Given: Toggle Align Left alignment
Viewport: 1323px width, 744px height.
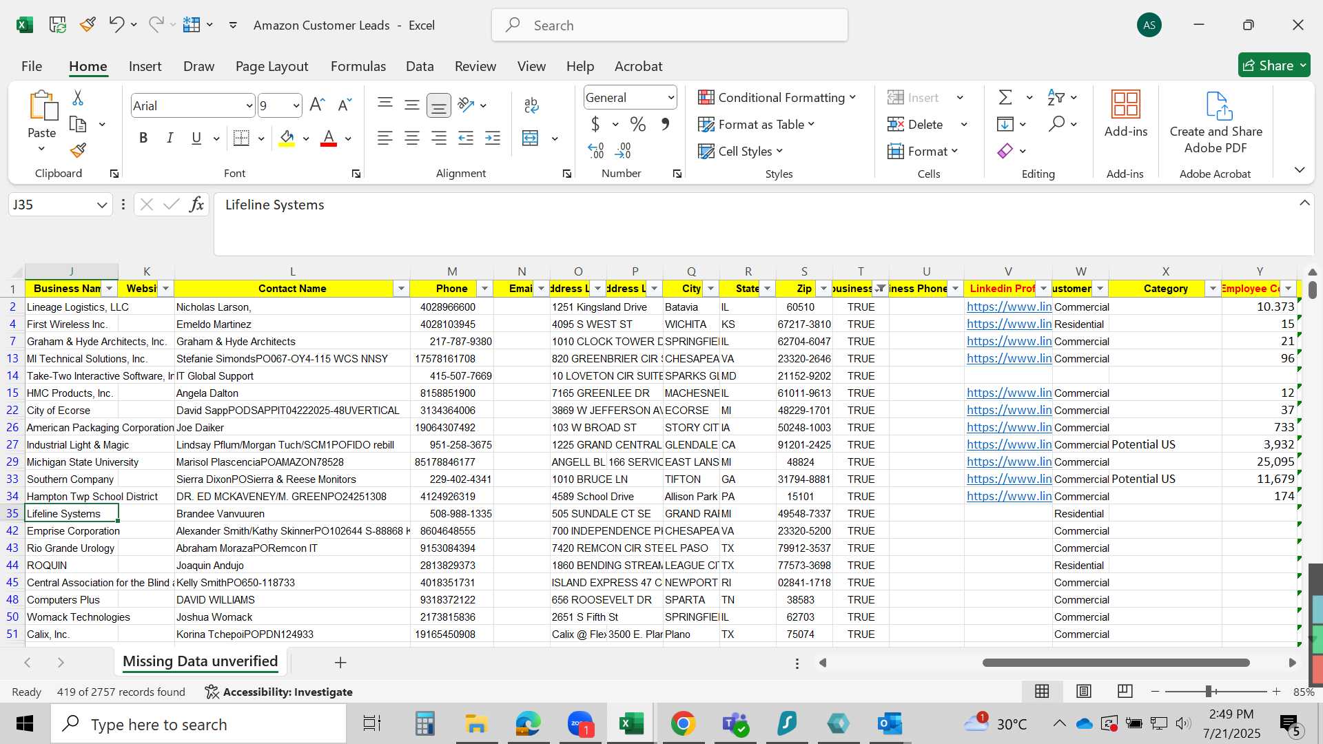Looking at the screenshot, I should pos(385,138).
